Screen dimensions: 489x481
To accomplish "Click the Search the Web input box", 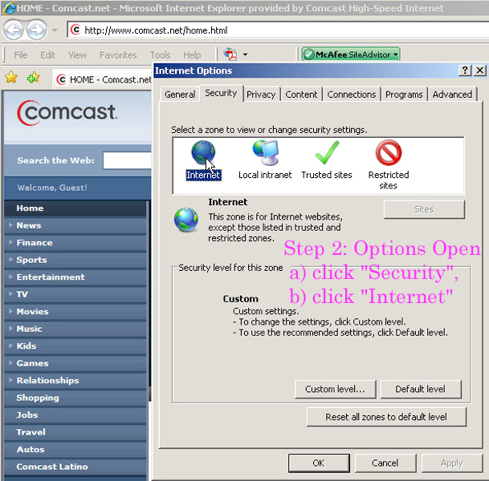I will coord(127,160).
